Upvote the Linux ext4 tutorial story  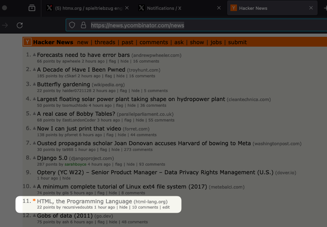34,187
